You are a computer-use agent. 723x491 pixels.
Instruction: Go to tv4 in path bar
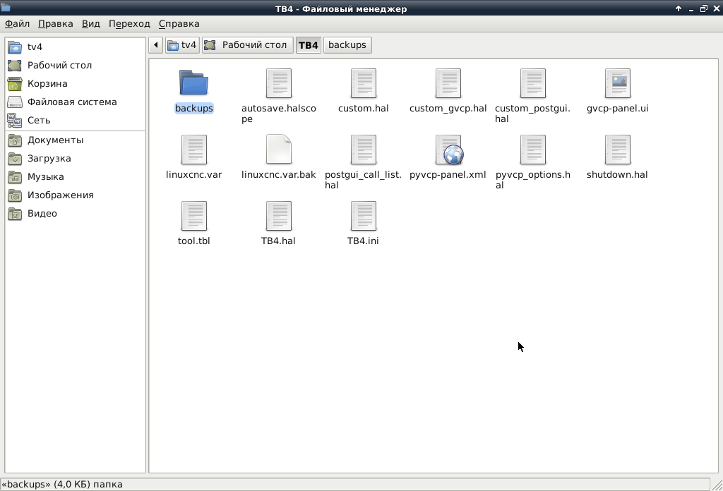[x=183, y=45]
